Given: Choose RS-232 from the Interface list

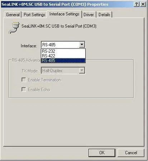Looking at the screenshot, I should 63,51.
